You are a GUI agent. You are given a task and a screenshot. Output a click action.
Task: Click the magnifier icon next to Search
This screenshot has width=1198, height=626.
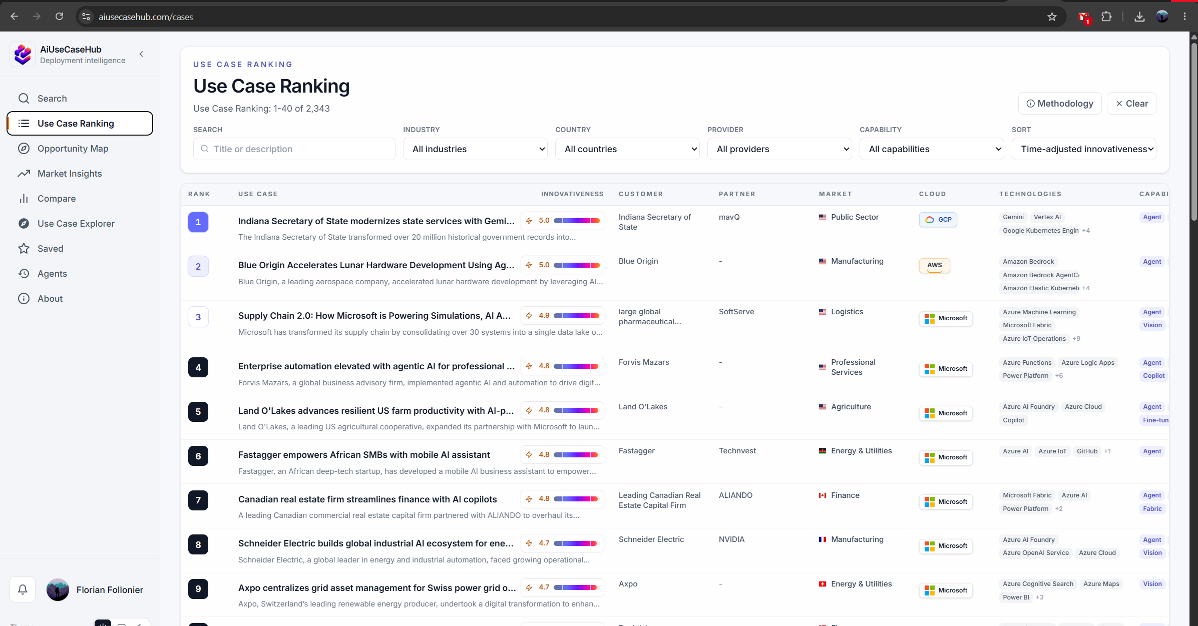click(24, 99)
